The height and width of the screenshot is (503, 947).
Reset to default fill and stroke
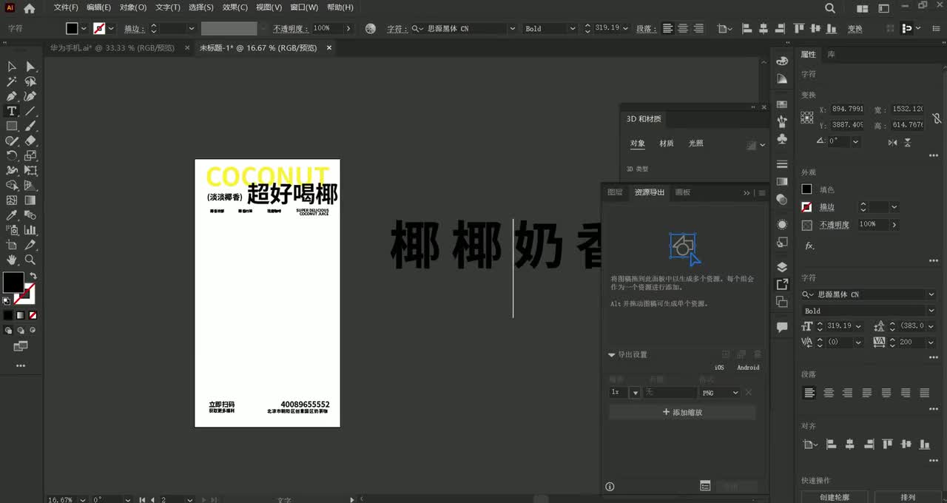tap(7, 300)
